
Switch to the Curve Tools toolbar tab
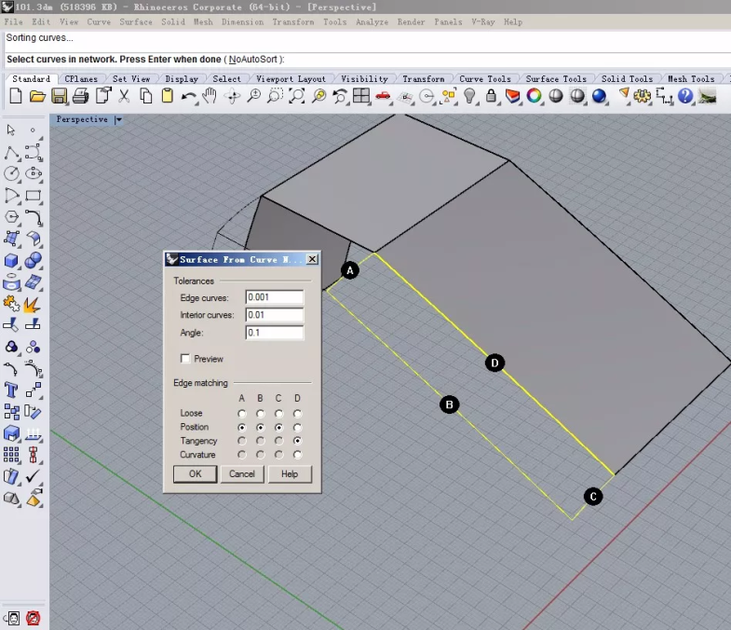(x=485, y=79)
